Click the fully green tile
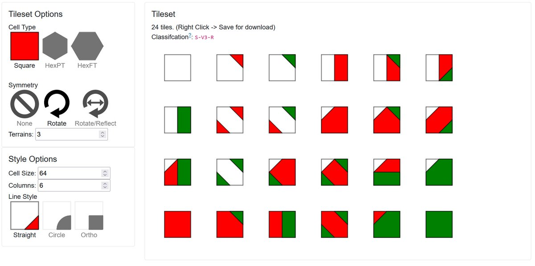Screen dimensions: 535x266 [x=439, y=225]
